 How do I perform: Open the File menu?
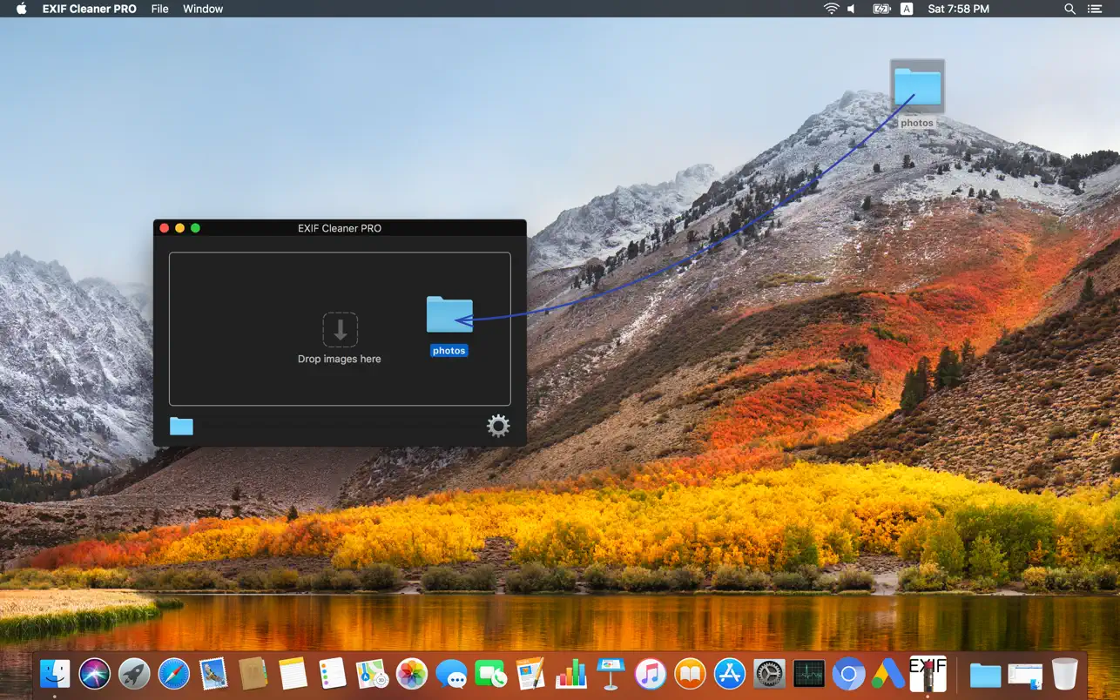point(159,9)
